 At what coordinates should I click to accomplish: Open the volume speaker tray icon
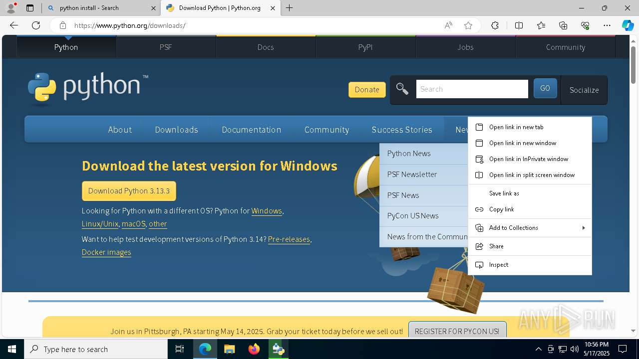[574, 349]
